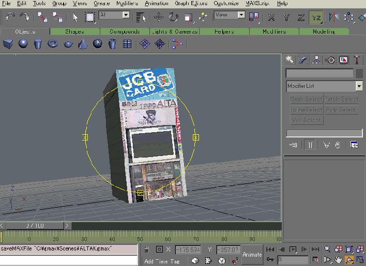Toggle the YZ axis constraint
This screenshot has height=266, width=366.
click(316, 18)
